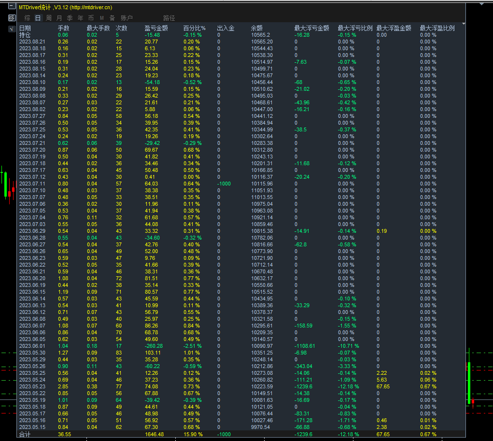Screen dimensions: 493x441
Task: Toggle the √ checkbox at panel left
Action: click(12, 29)
